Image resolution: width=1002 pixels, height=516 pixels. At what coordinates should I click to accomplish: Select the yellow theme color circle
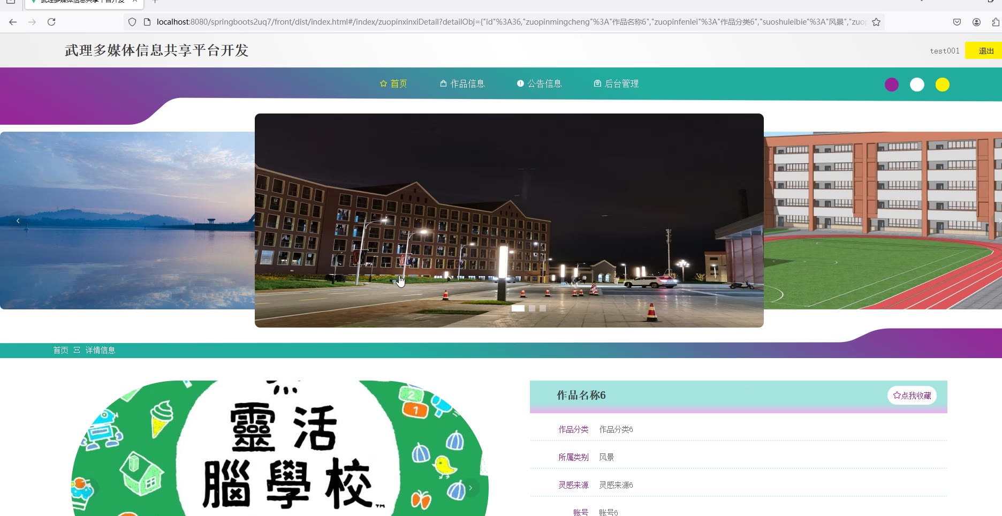click(943, 85)
